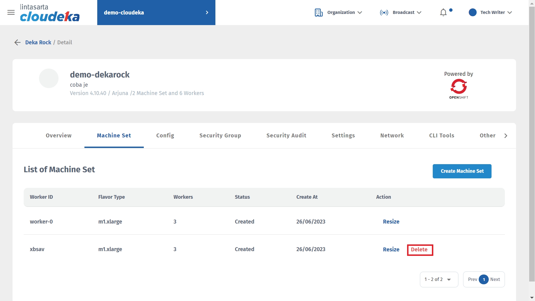Screen dimensions: 535x301
Task: Delete the xbsav machine set
Action: tap(419, 250)
